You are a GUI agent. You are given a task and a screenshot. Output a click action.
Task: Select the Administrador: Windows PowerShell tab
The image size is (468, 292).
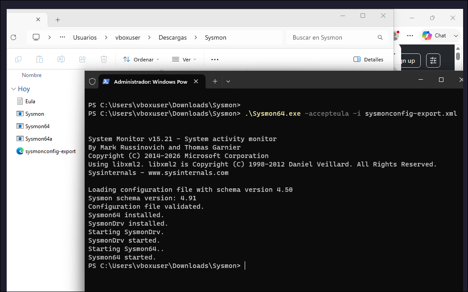(x=151, y=81)
